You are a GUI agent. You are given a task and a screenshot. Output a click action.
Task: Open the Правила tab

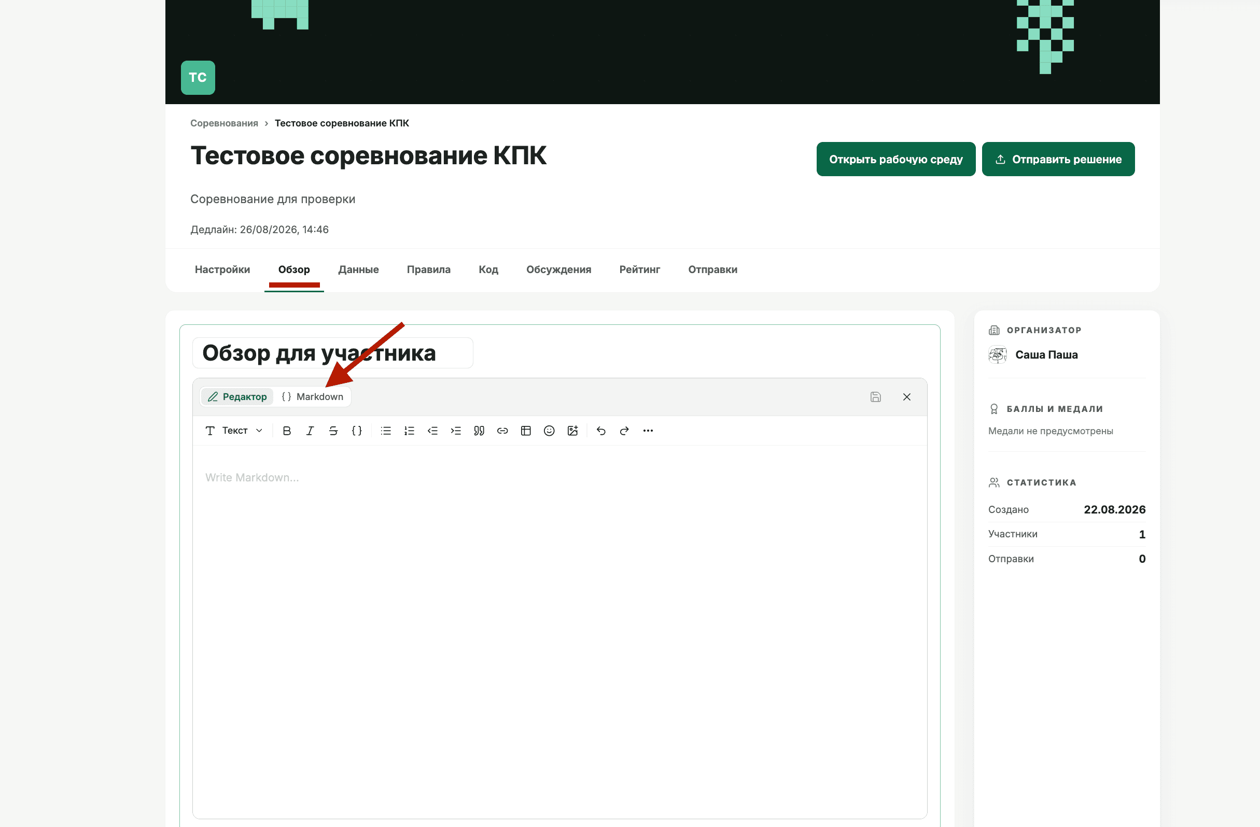click(429, 269)
